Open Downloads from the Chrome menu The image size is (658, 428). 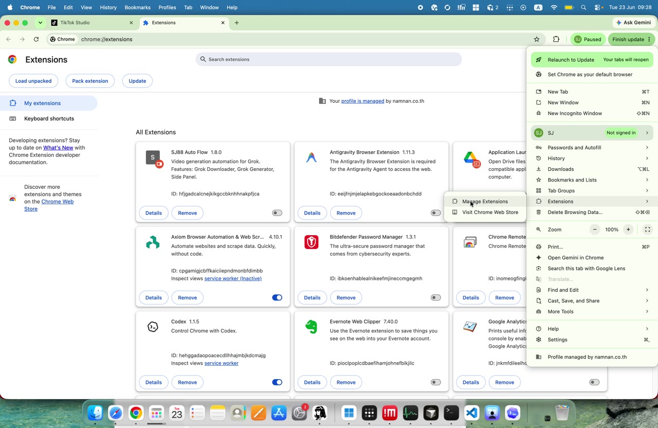(x=592, y=169)
